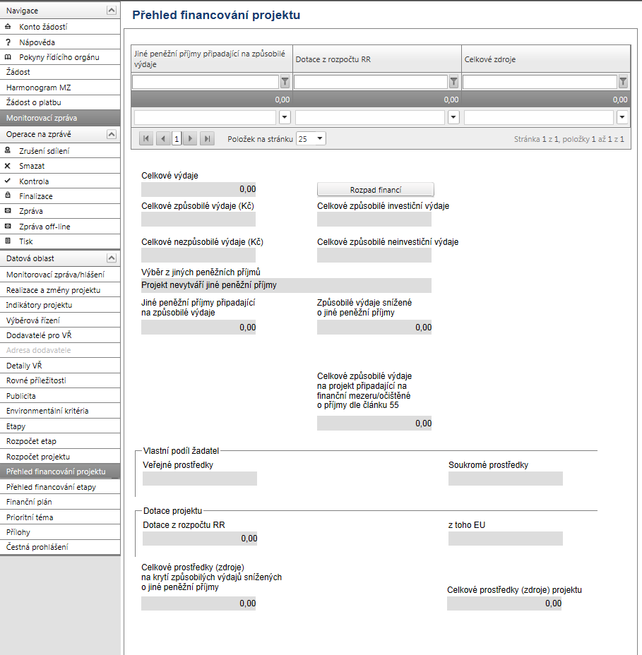Open Dodavatelé pro VŘ
The width and height of the screenshot is (642, 655).
tap(60, 335)
